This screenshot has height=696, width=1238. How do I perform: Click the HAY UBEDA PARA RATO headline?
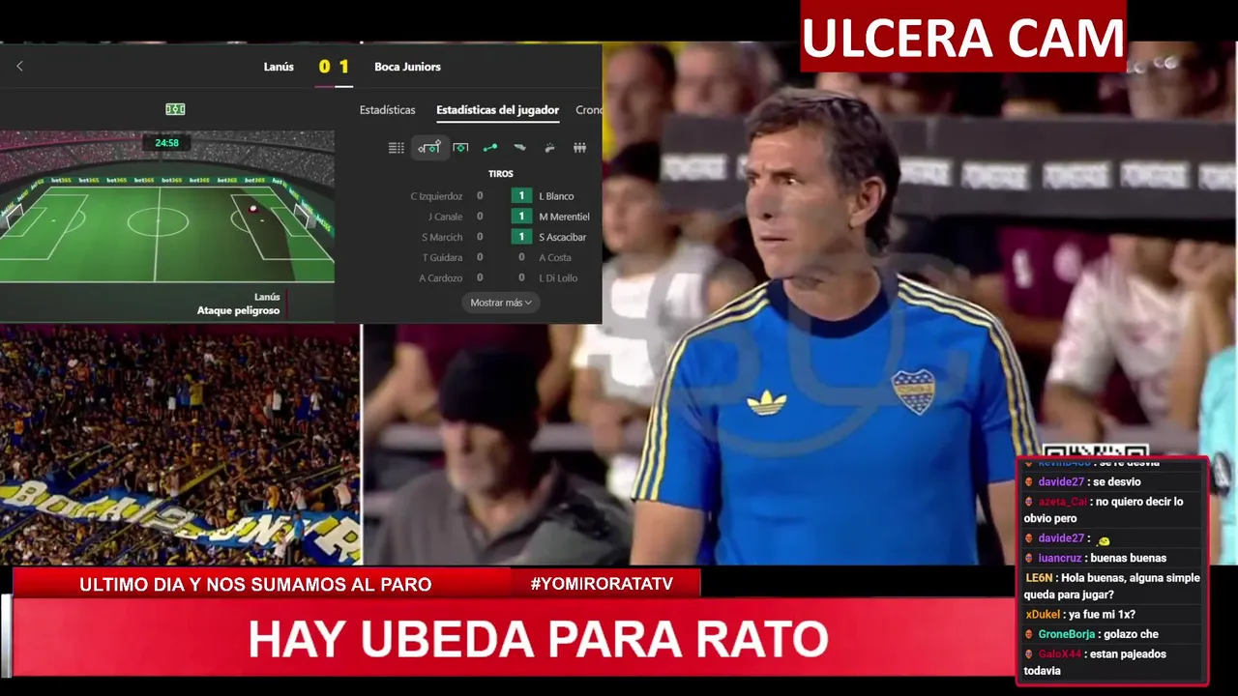pos(538,638)
